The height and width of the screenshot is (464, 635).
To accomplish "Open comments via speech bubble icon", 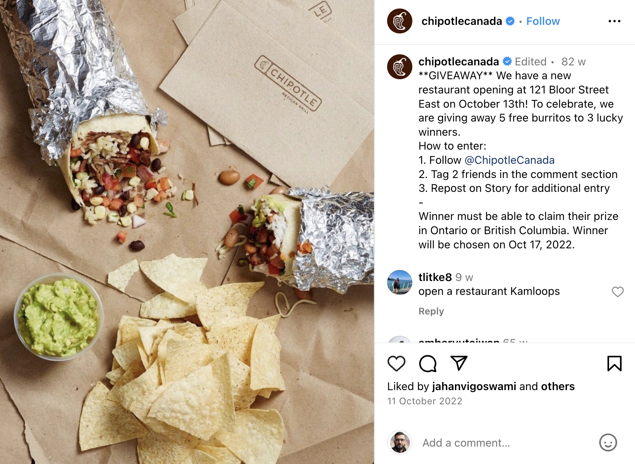I will [x=428, y=363].
